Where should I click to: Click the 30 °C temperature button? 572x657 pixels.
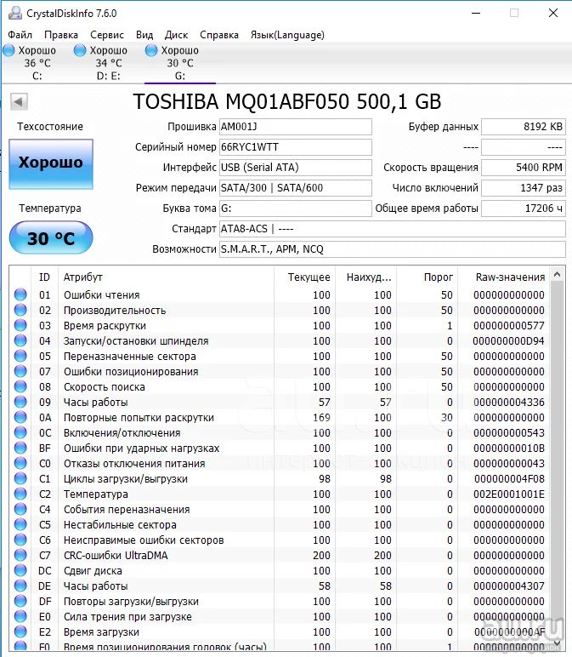51,238
